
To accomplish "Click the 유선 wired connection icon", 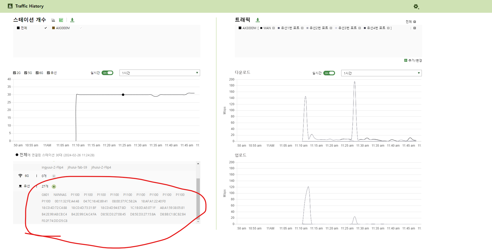I will [20, 186].
